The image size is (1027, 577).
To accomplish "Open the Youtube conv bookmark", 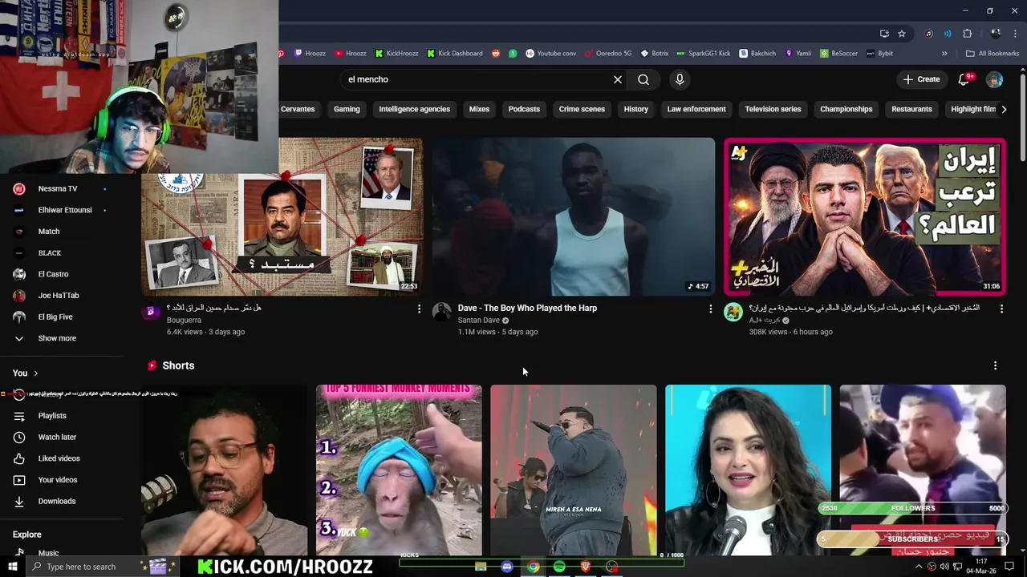I will click(551, 54).
